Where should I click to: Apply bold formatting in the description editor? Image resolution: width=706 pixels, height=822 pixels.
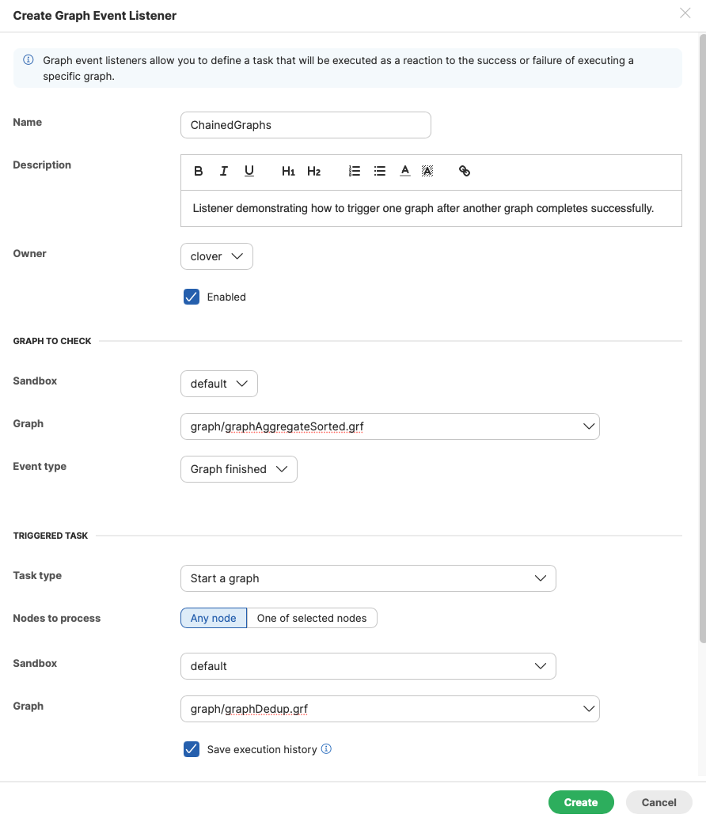(199, 171)
